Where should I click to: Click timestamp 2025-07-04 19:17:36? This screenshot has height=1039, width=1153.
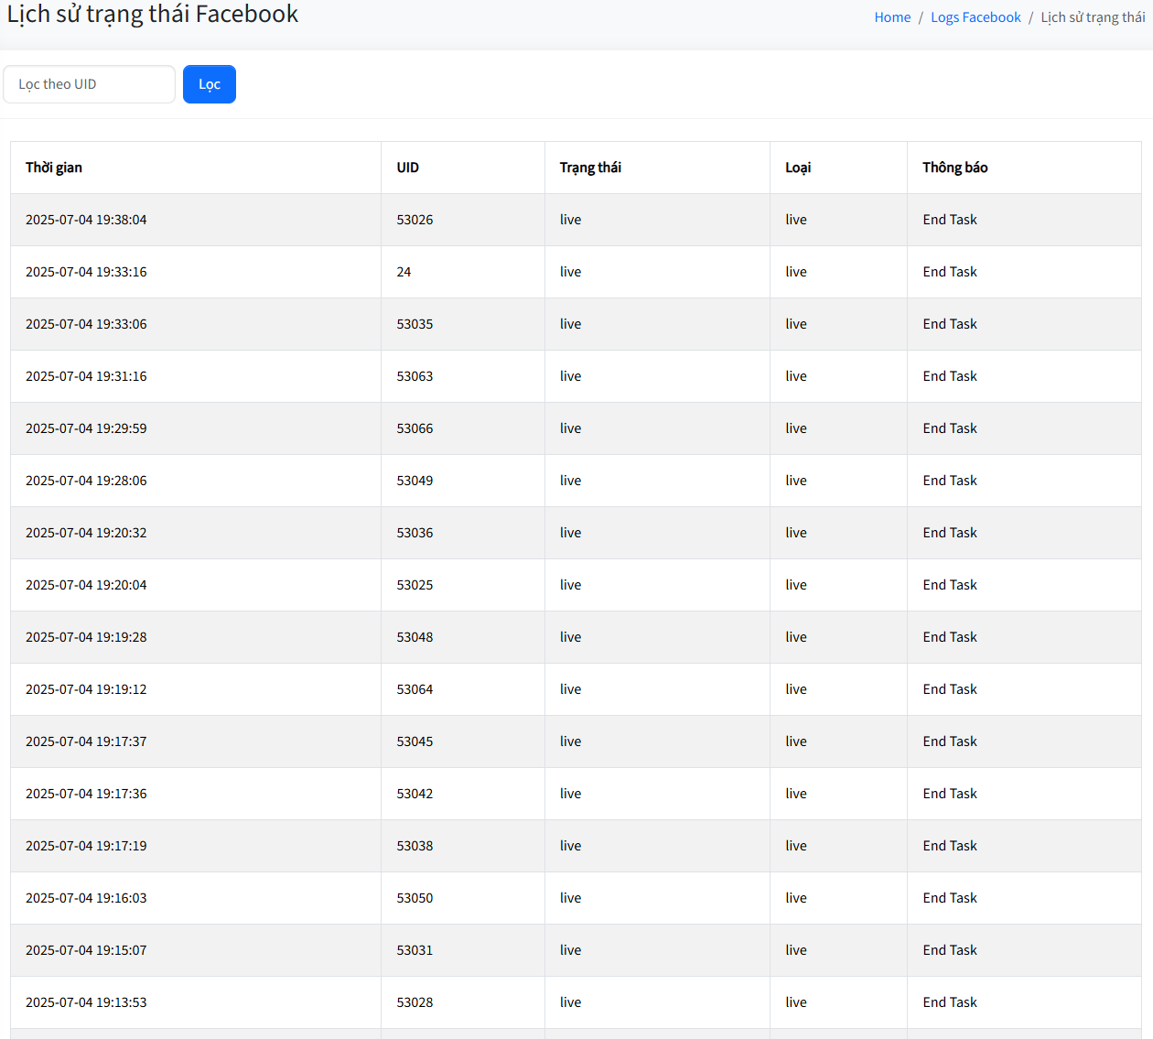coord(86,794)
